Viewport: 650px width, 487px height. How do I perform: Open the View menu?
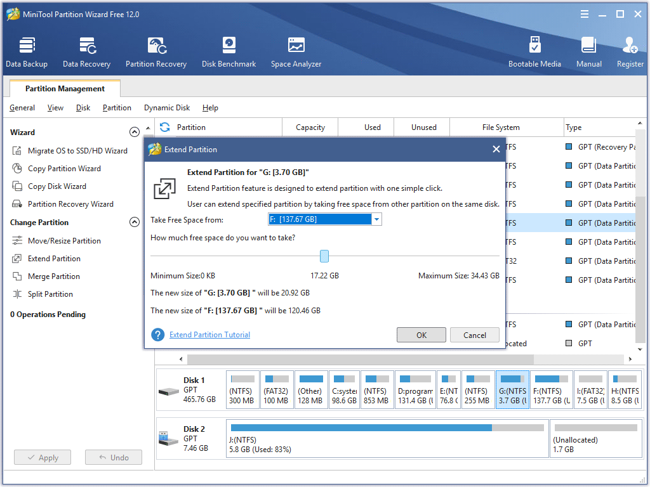tap(55, 108)
